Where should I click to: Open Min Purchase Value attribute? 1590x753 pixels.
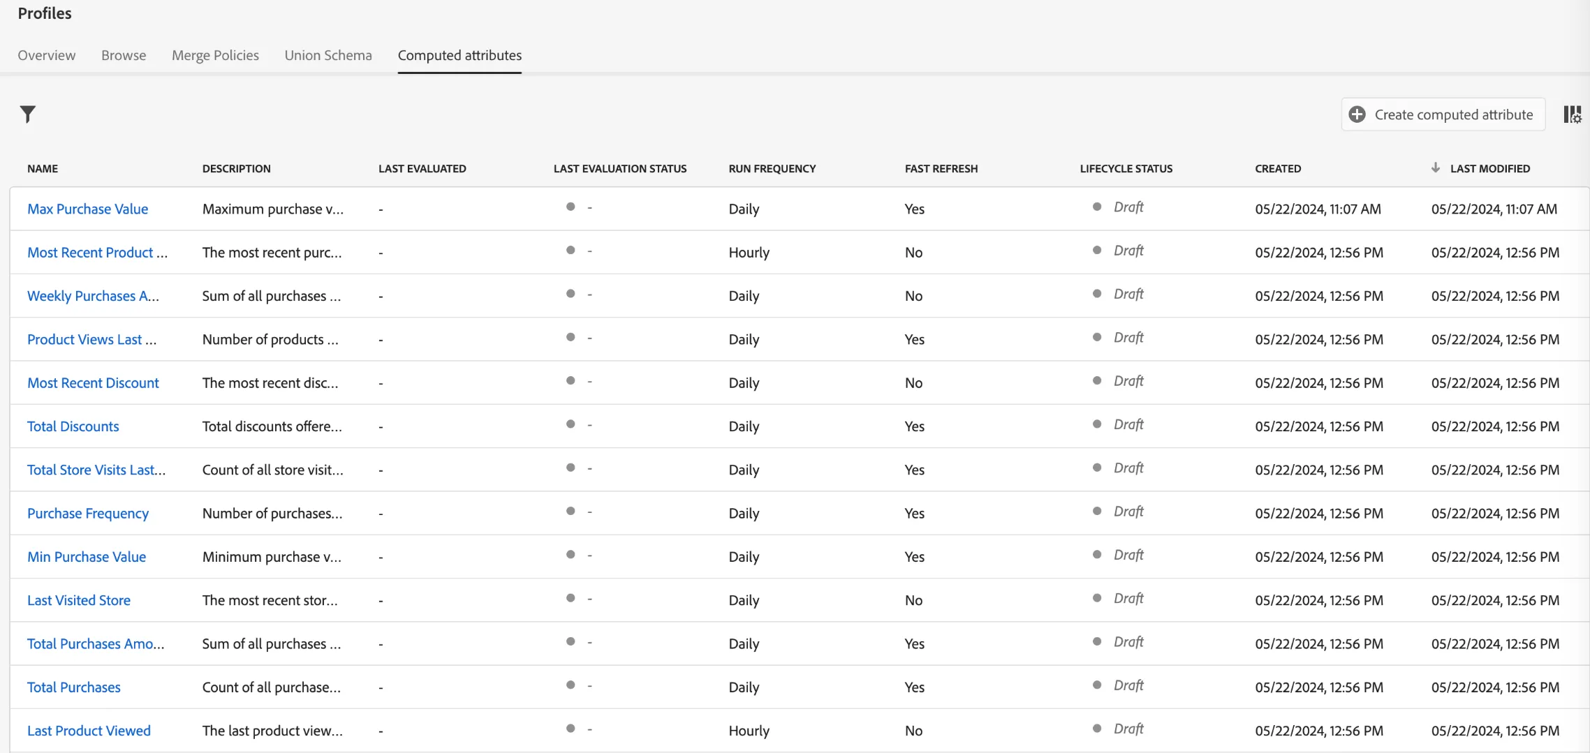pyautogui.click(x=87, y=557)
